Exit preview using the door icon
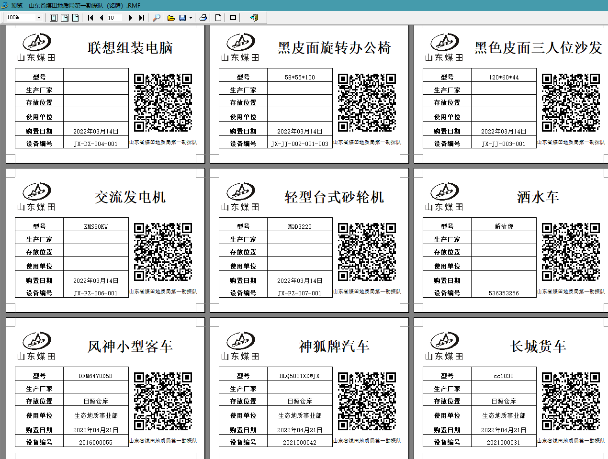The image size is (608, 459). tap(254, 18)
